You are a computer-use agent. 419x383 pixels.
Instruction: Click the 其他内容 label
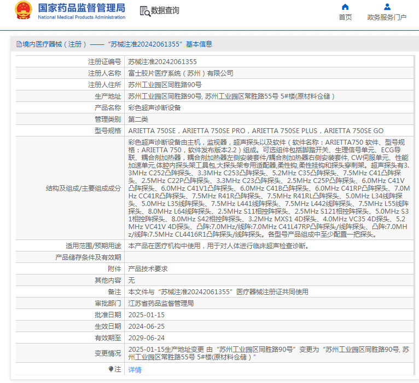coord(108,281)
